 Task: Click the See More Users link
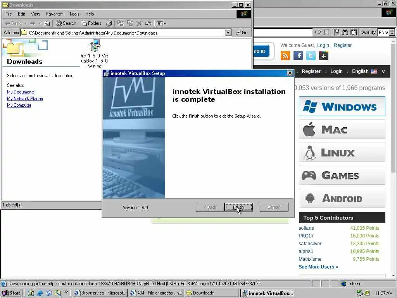pos(318,267)
